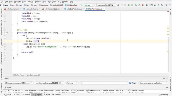172x96 pixels.
Task: Click the Make Project hammer icon
Action: click(81, 5)
